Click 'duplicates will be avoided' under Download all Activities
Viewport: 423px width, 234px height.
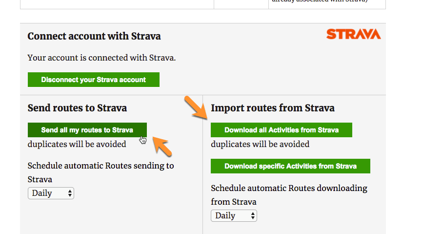click(260, 144)
